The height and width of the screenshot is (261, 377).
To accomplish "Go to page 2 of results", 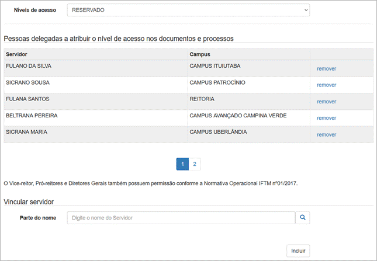I will (x=195, y=164).
